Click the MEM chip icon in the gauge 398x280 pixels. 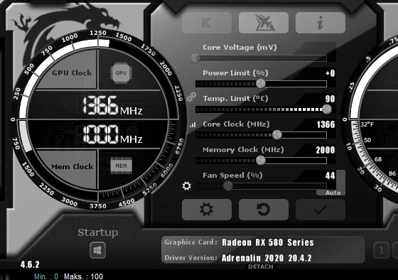(x=121, y=166)
